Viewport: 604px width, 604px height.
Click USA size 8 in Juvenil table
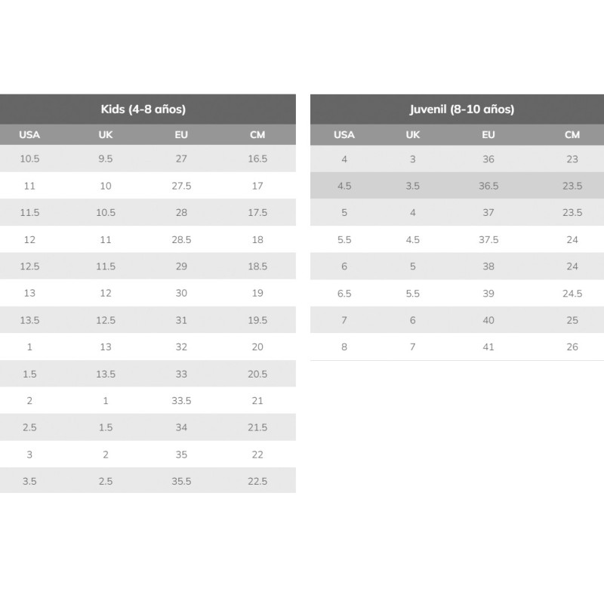pos(344,347)
